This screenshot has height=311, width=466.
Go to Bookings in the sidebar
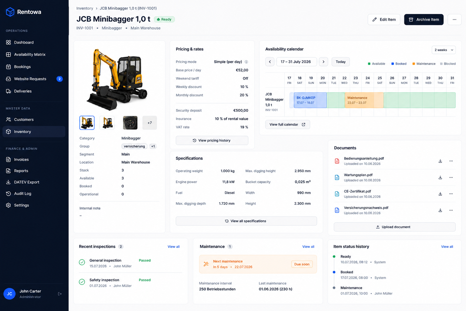(x=34, y=67)
